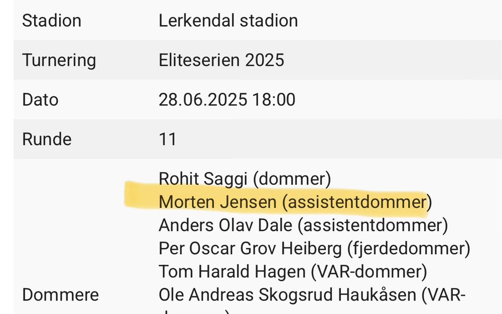Image resolution: width=502 pixels, height=314 pixels.
Task: Click the 18:00 kickoff time
Action: pyautogui.click(x=274, y=99)
